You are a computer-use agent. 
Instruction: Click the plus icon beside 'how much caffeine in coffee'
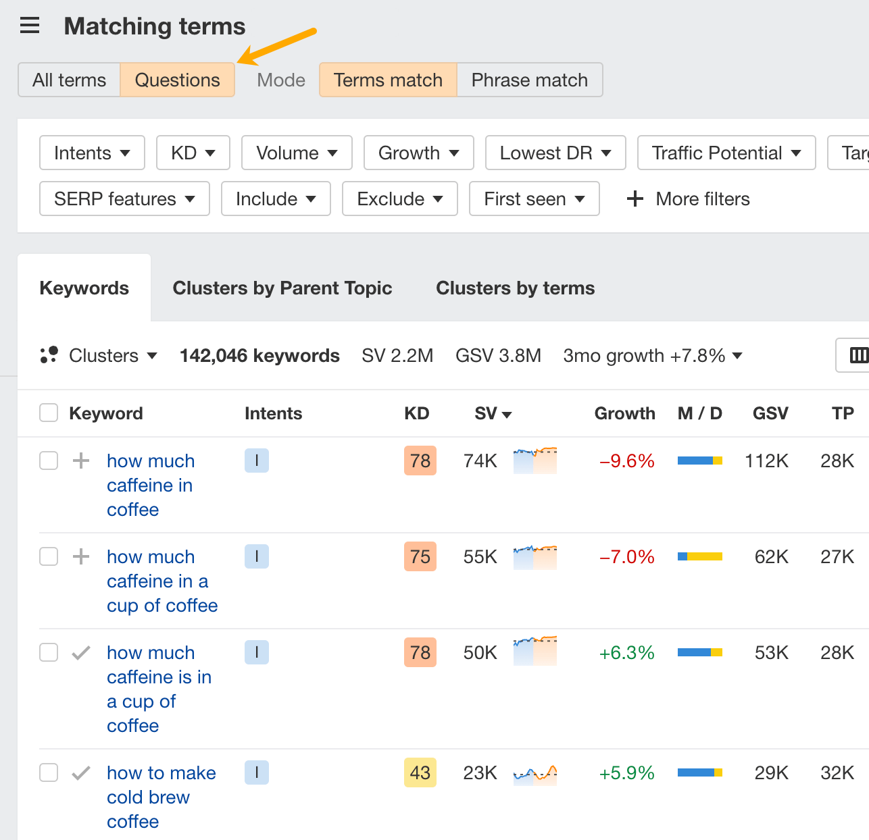[81, 461]
